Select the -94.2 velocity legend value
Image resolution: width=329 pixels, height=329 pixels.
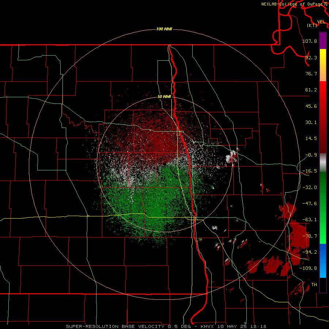coord(310,252)
